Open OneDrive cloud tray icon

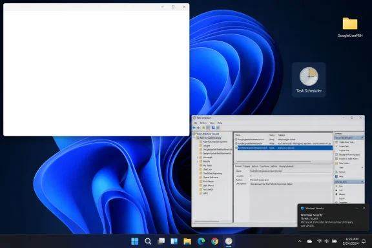309,241
